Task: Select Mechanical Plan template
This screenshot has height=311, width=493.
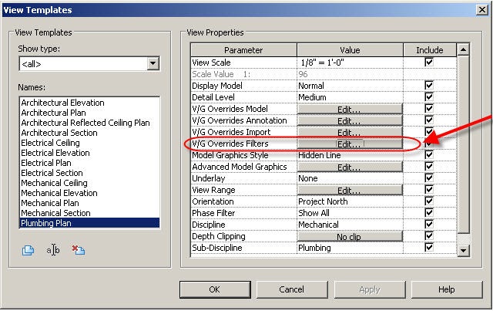Action: pos(50,203)
